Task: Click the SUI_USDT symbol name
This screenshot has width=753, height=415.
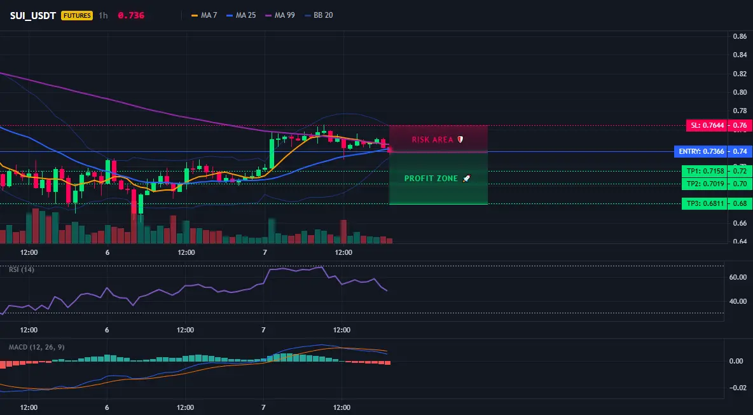Action: pyautogui.click(x=32, y=15)
